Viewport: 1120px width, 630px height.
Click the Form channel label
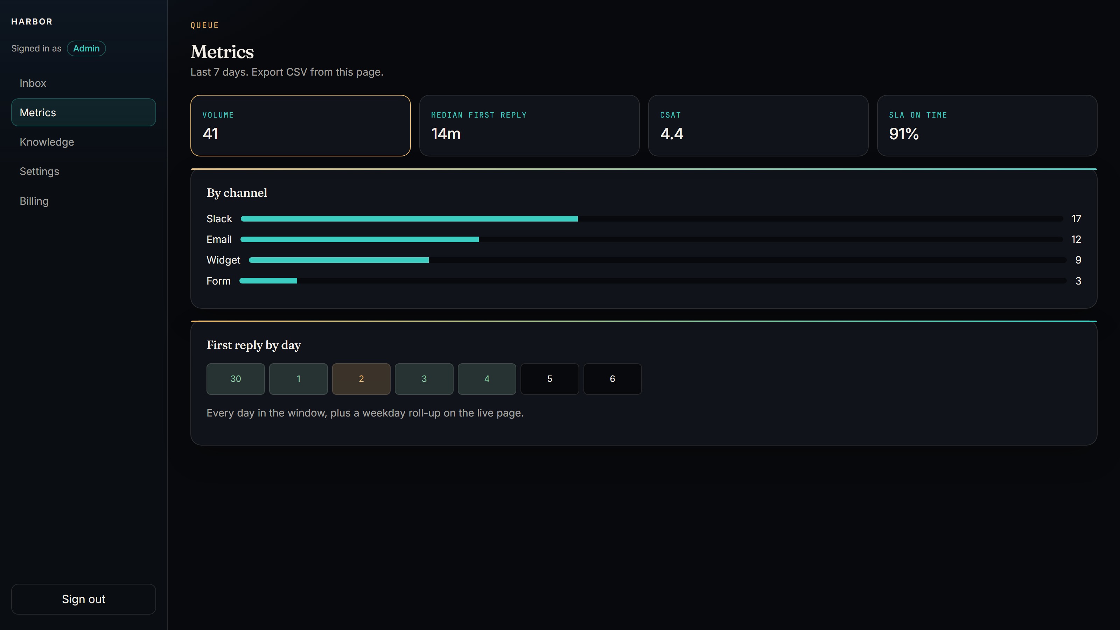click(x=218, y=281)
